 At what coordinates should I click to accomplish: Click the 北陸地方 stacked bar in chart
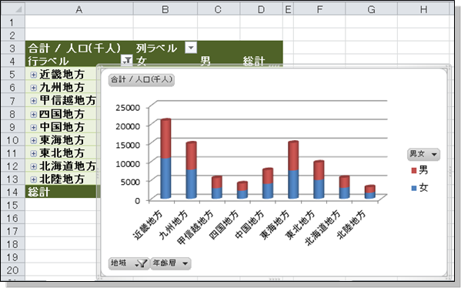pyautogui.click(x=370, y=192)
